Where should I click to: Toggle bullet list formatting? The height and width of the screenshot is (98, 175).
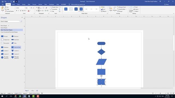[43, 8]
